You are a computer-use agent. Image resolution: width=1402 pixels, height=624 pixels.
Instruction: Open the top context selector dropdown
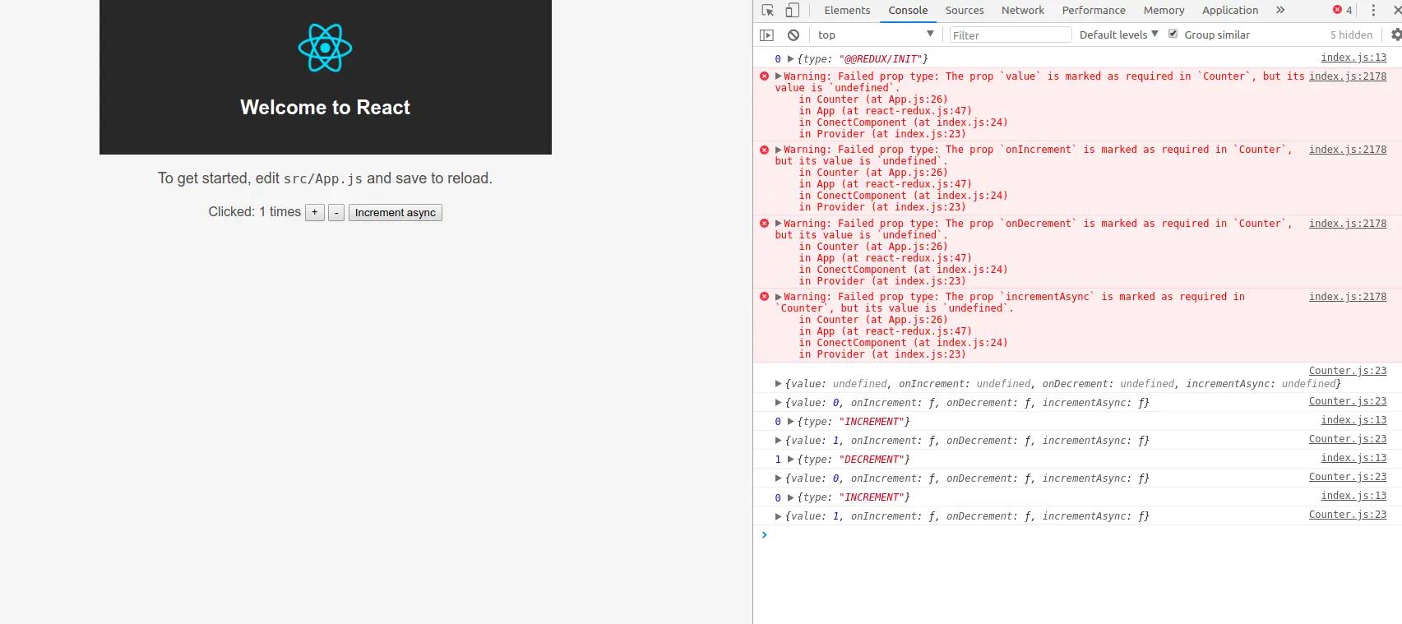tap(875, 35)
